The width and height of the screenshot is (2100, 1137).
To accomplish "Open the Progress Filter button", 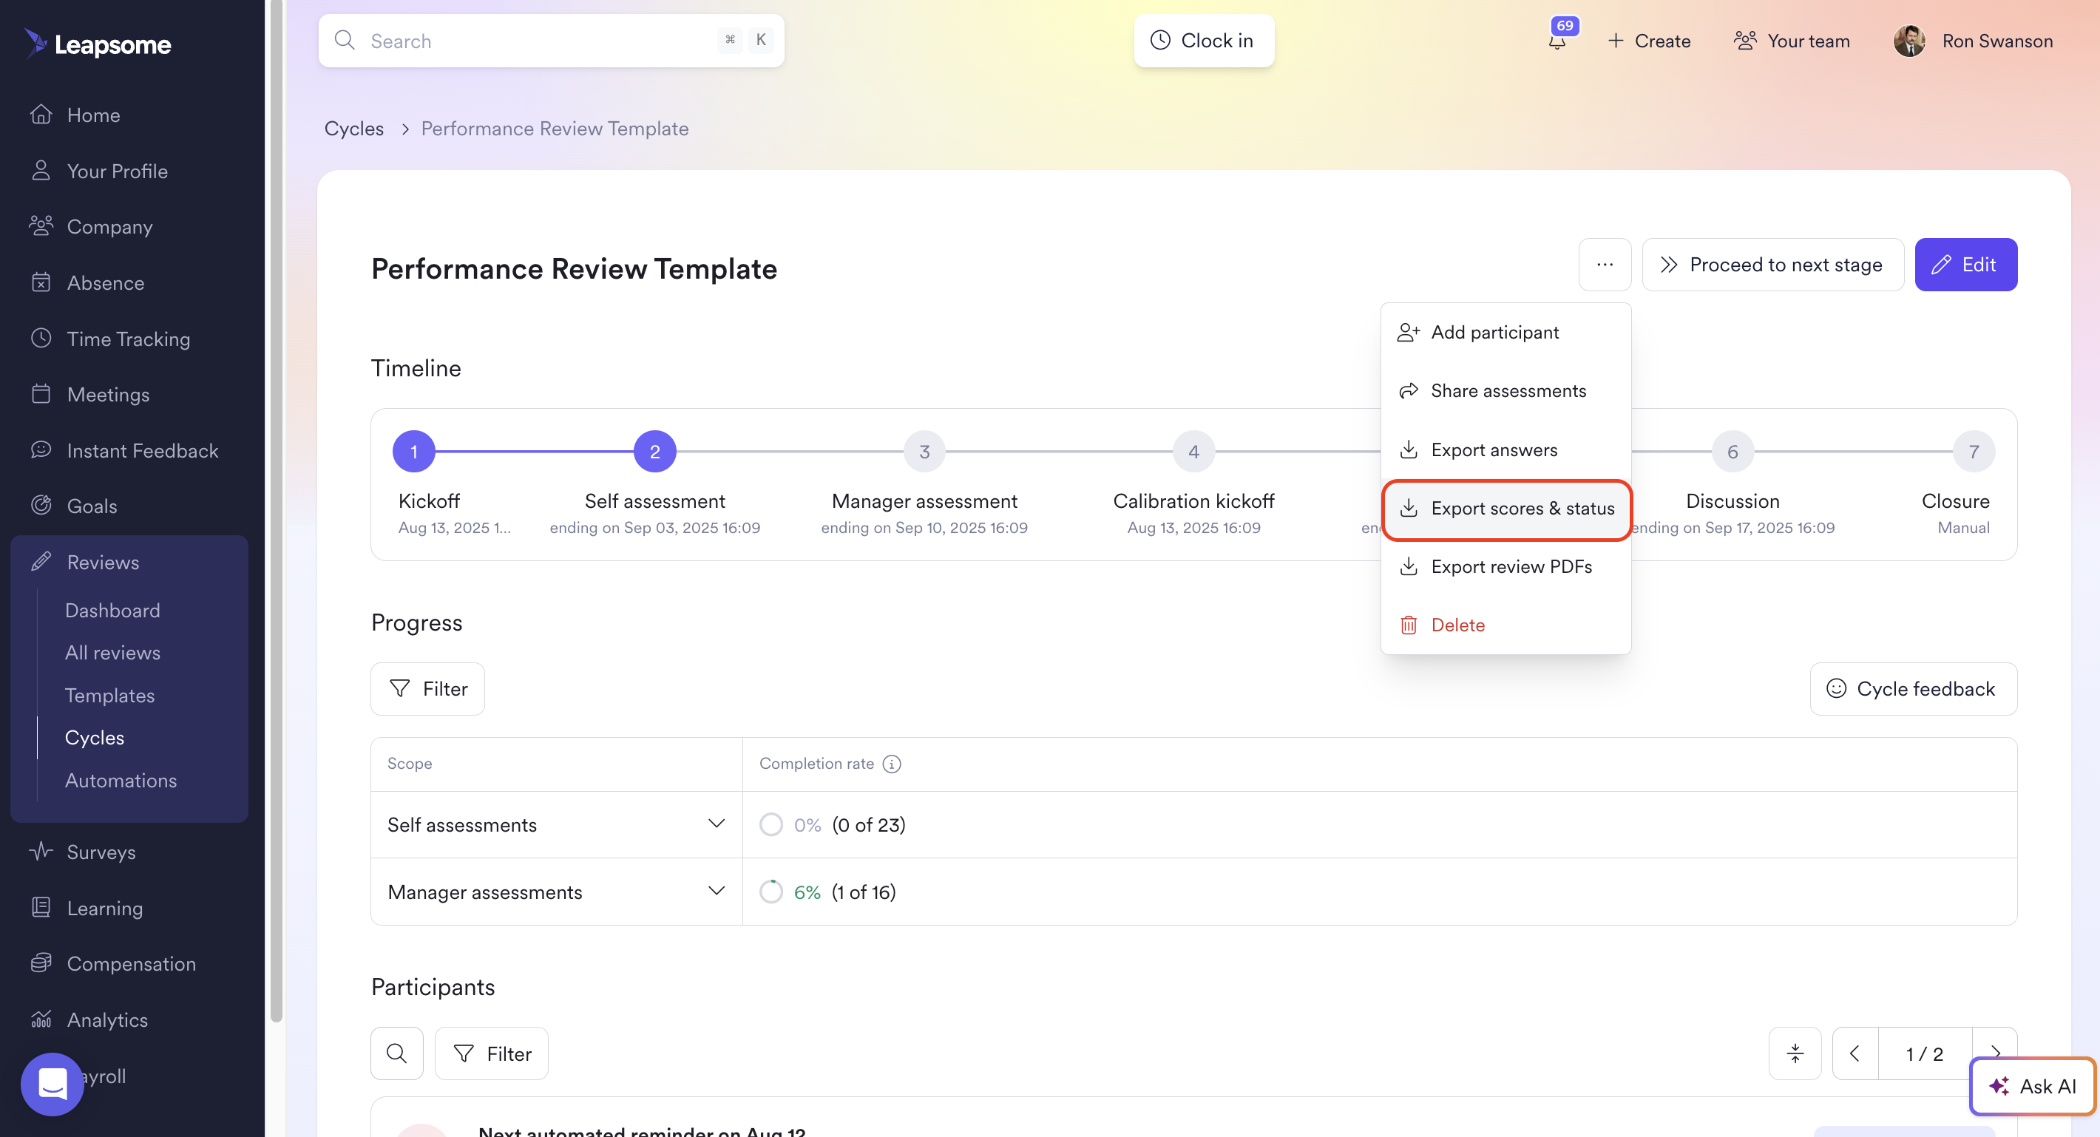I will click(428, 689).
